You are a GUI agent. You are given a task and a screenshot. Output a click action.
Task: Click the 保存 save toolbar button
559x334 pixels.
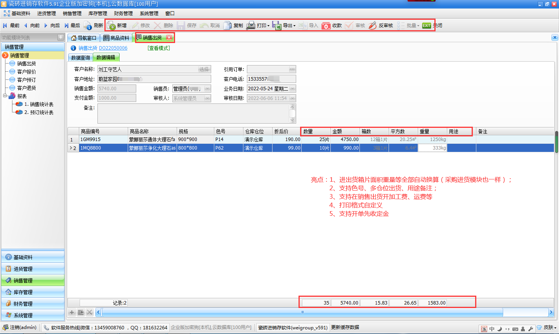click(187, 26)
